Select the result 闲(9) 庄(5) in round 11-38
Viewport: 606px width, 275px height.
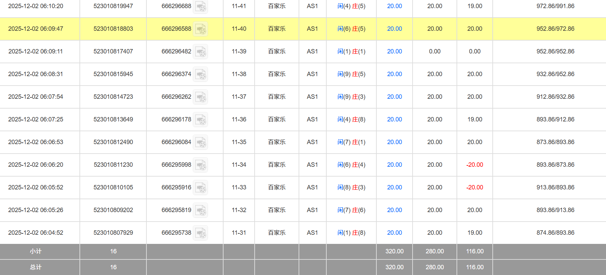(x=351, y=74)
